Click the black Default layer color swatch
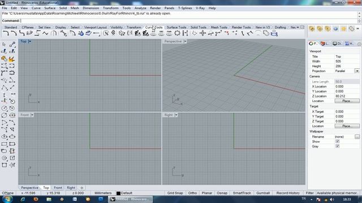Viewport: 362px width, 203px height. (x=118, y=193)
